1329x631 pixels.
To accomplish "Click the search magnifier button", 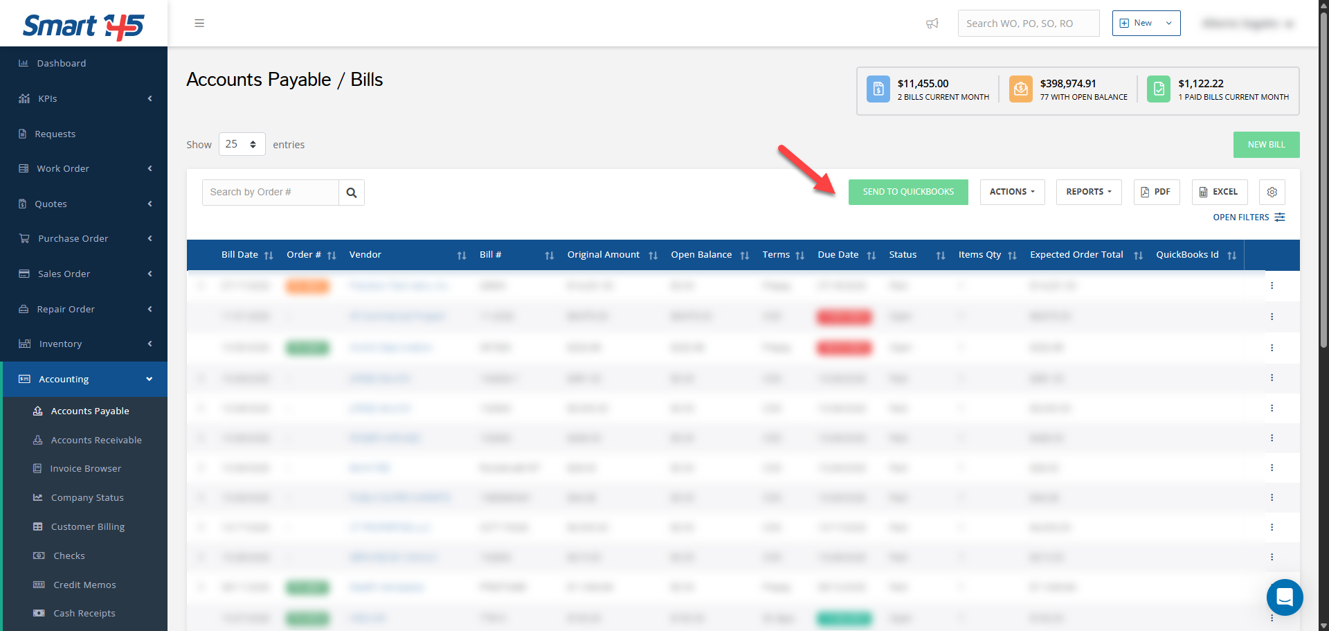I will 352,193.
